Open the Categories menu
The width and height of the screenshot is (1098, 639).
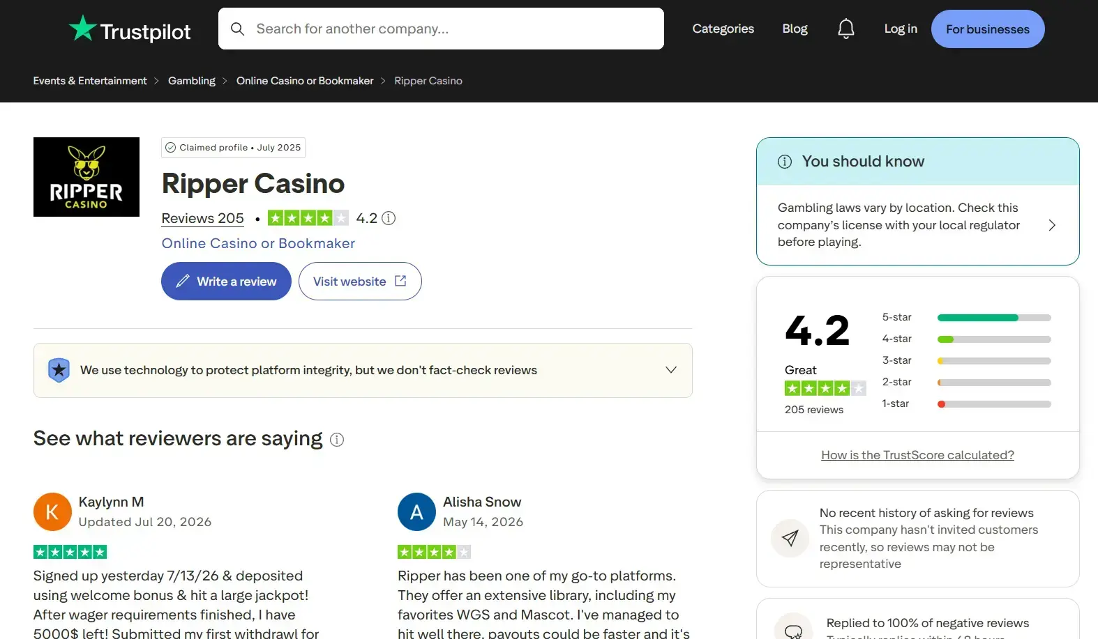click(723, 29)
